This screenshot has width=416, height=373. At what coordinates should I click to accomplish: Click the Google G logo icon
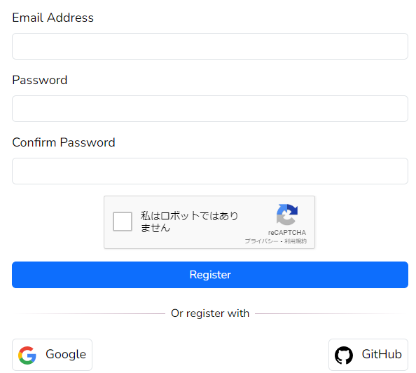[27, 355]
